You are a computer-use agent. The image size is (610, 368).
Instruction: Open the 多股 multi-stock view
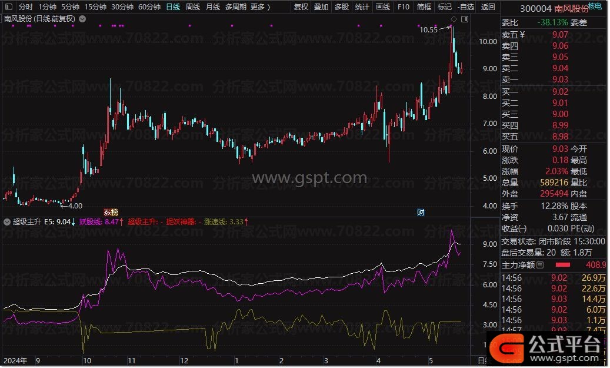[342, 6]
